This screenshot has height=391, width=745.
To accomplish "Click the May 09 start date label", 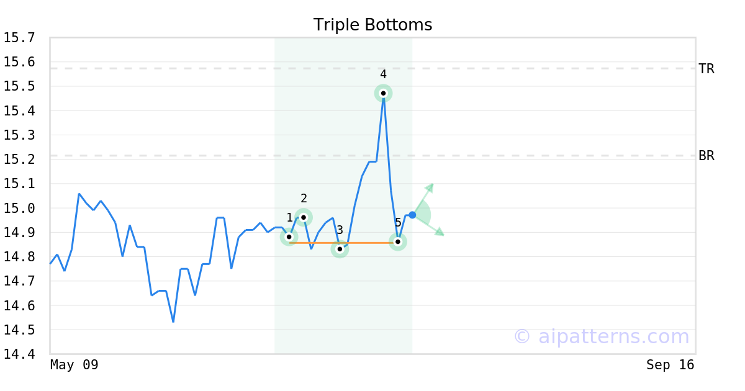I will click(x=74, y=365).
